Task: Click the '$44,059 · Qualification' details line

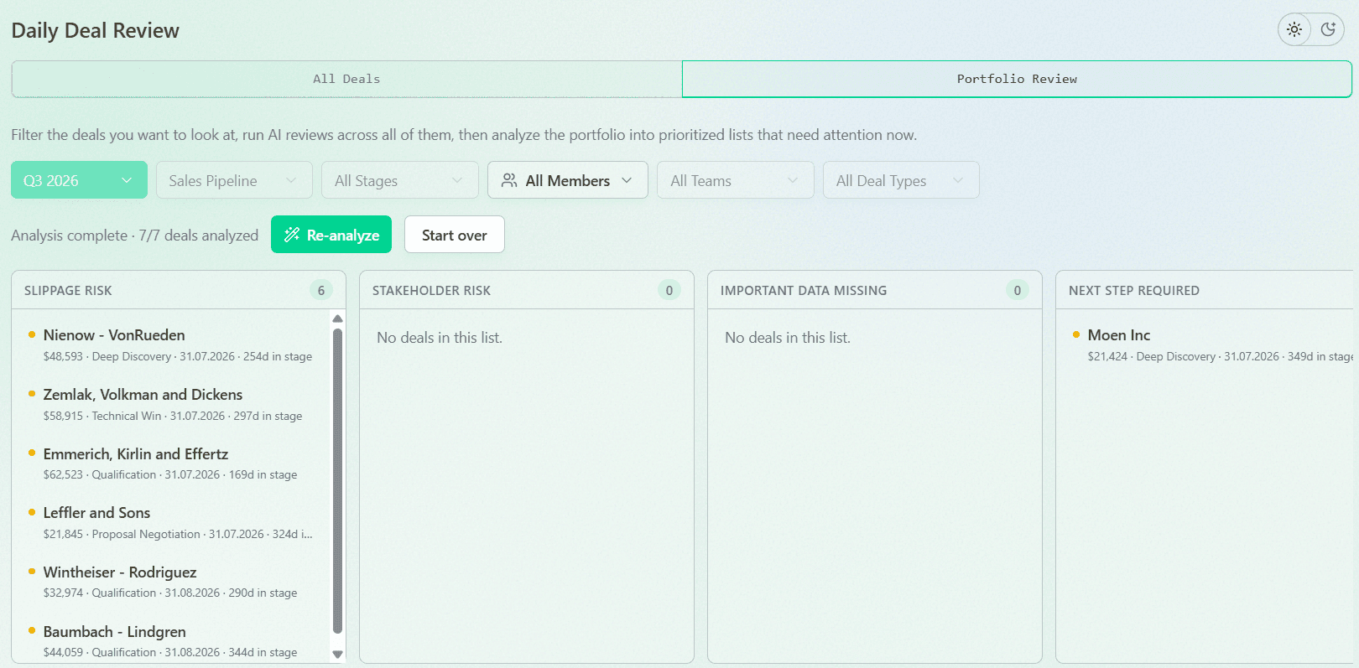Action: click(x=170, y=652)
